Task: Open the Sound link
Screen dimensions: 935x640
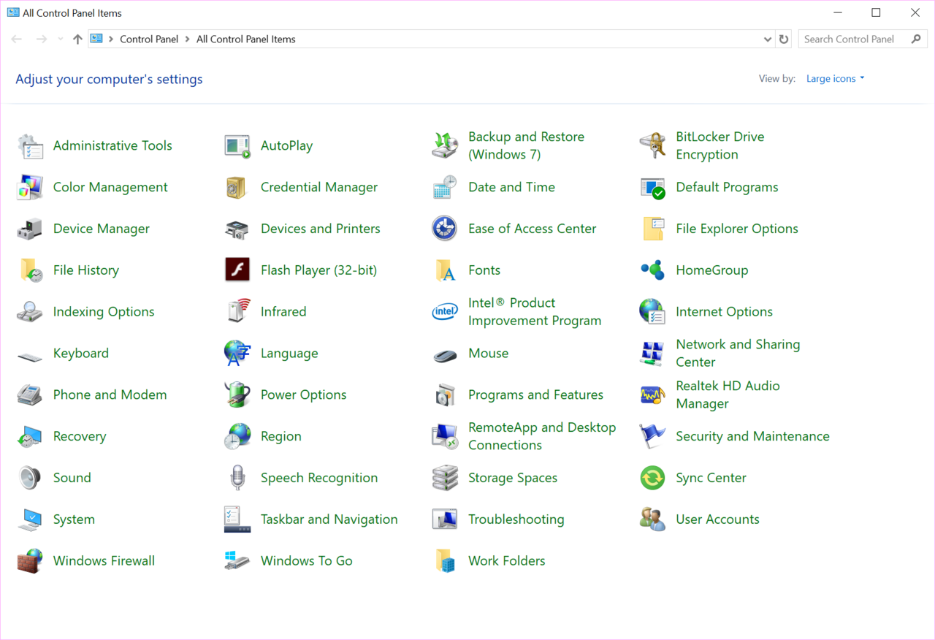Action: pyautogui.click(x=72, y=479)
